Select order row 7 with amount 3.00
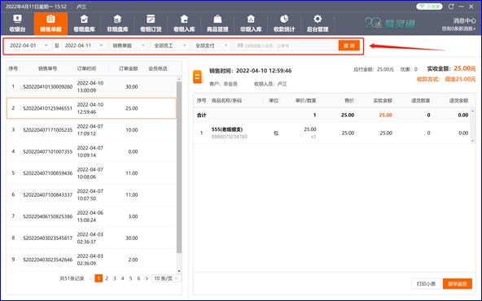The height and width of the screenshot is (301, 482). tap(92, 216)
